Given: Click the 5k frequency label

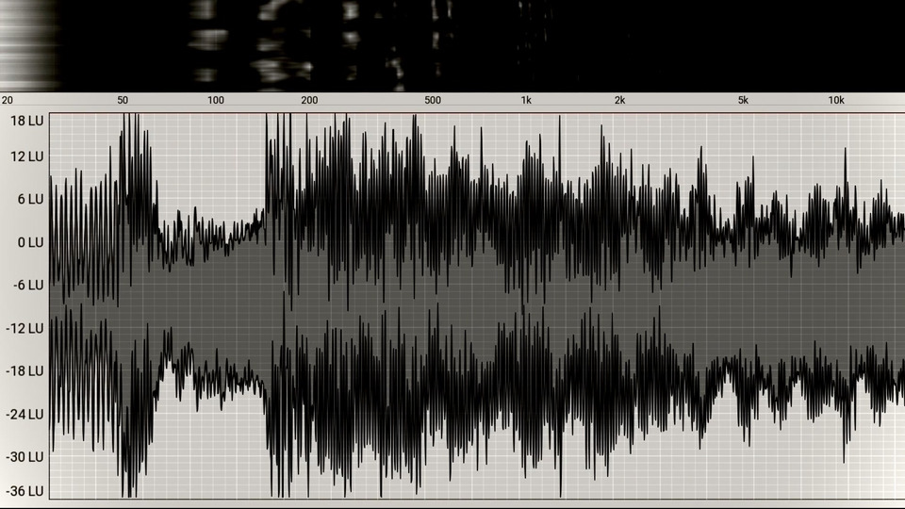Looking at the screenshot, I should 743,100.
